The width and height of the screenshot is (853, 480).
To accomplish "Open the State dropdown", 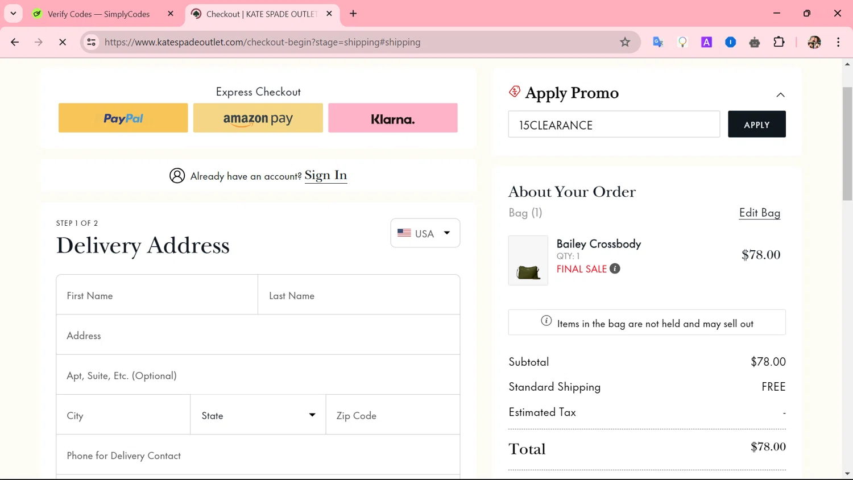I will click(x=258, y=415).
